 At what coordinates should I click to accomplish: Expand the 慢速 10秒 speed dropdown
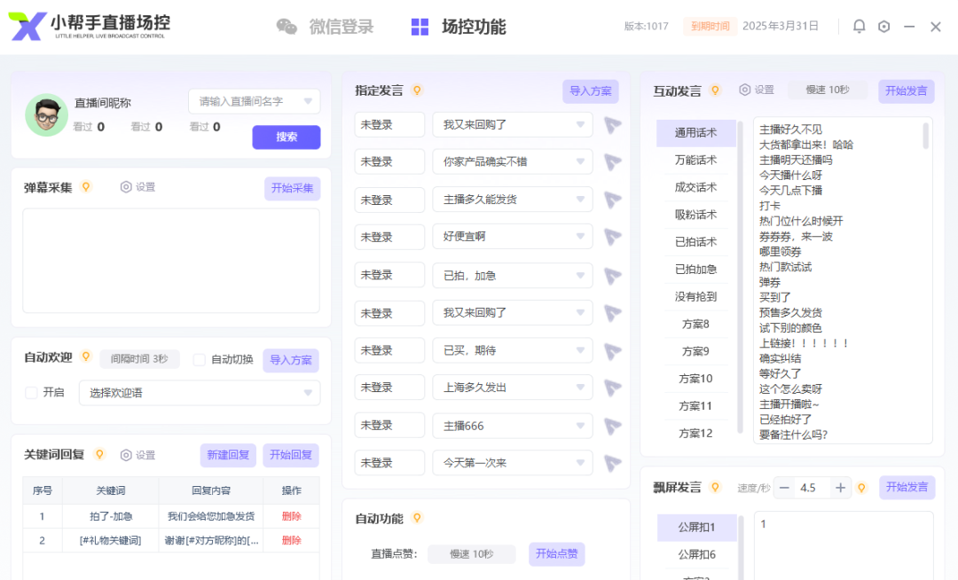[828, 90]
